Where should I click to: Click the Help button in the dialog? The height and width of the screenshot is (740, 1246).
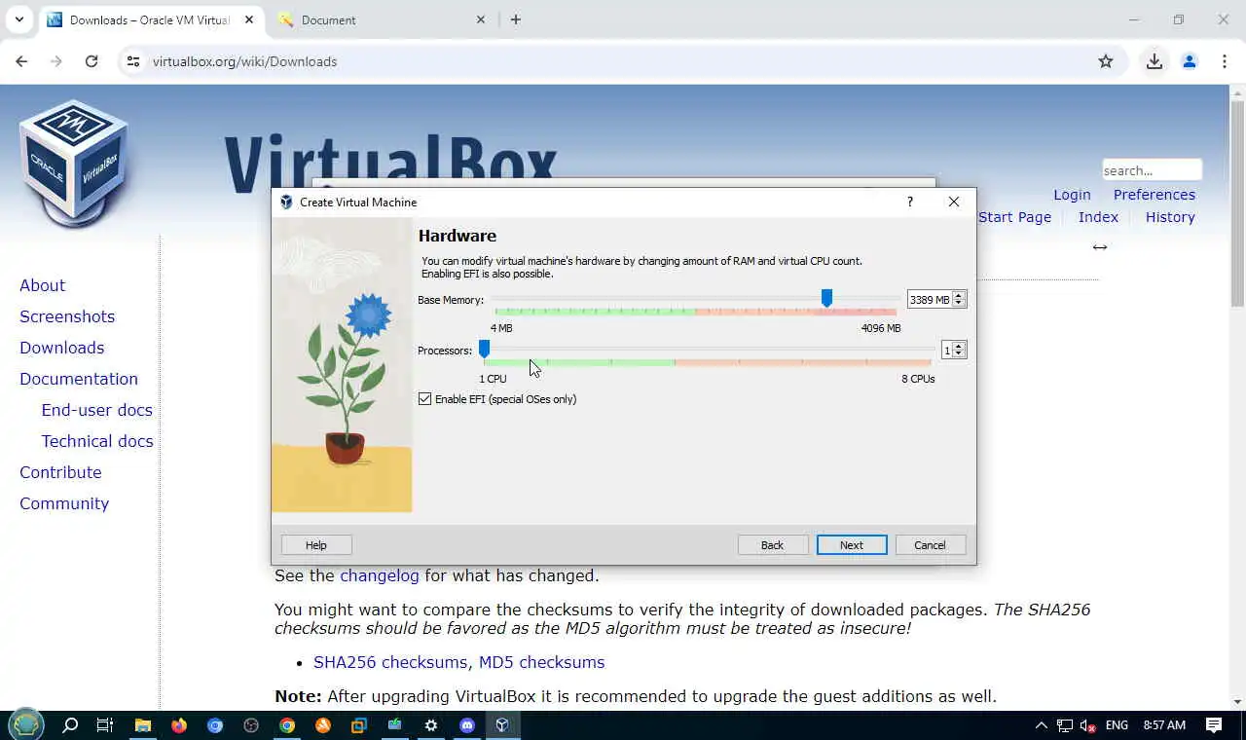(316, 545)
